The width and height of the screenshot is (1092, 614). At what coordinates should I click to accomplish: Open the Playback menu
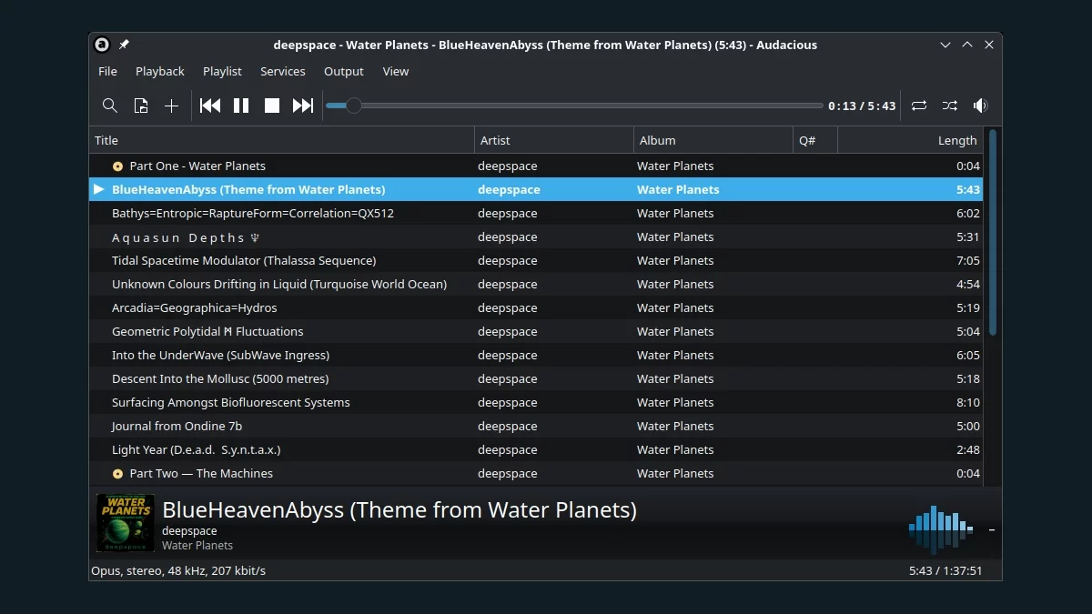coord(160,71)
